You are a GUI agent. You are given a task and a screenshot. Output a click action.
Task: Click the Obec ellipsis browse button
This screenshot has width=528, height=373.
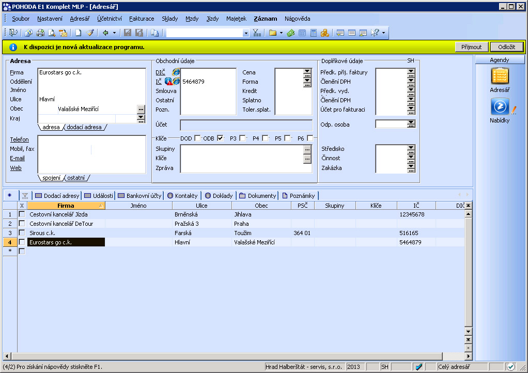[141, 109]
